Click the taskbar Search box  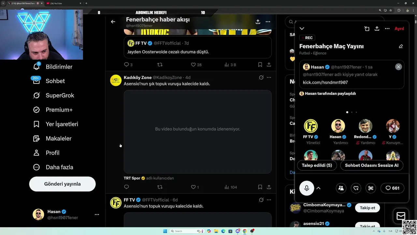[x=187, y=231]
